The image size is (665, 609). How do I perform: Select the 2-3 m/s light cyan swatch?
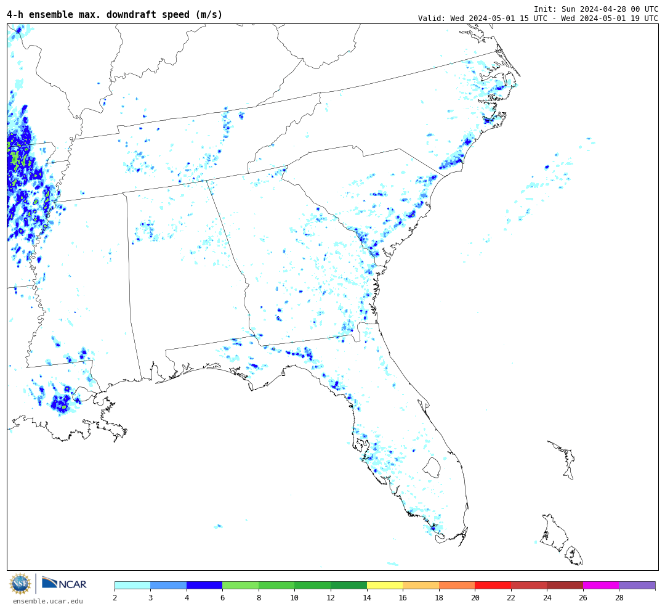pyautogui.click(x=133, y=585)
